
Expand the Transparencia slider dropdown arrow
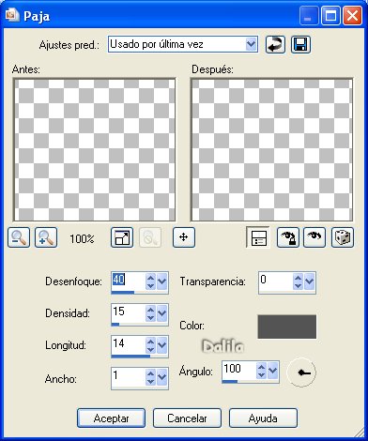[309, 281]
